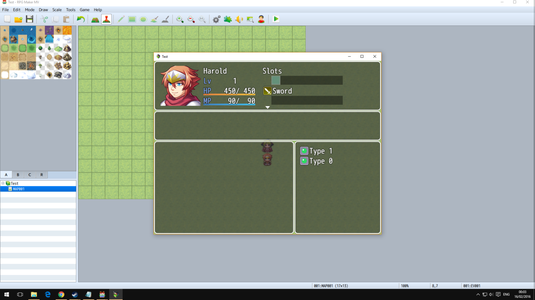Open File Explorer from the taskbar
Viewport: 535px width, 300px height.
pyautogui.click(x=34, y=294)
